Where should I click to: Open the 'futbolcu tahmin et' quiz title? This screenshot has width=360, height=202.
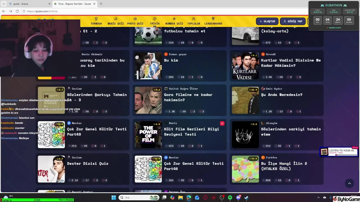tap(185, 31)
